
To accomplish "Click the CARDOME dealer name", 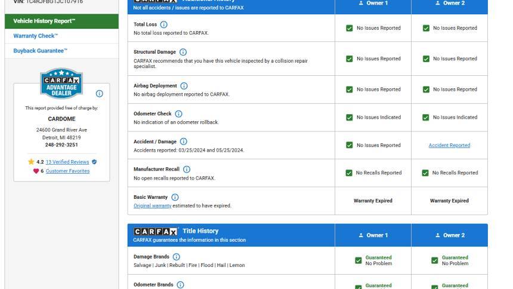I will tap(61, 119).
